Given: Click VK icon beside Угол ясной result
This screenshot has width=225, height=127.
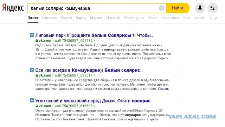Looking at the screenshot, I should (32, 100).
